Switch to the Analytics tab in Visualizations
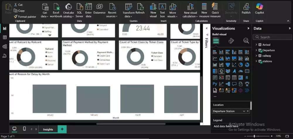The width and height of the screenshot is (293, 139). click(246, 41)
